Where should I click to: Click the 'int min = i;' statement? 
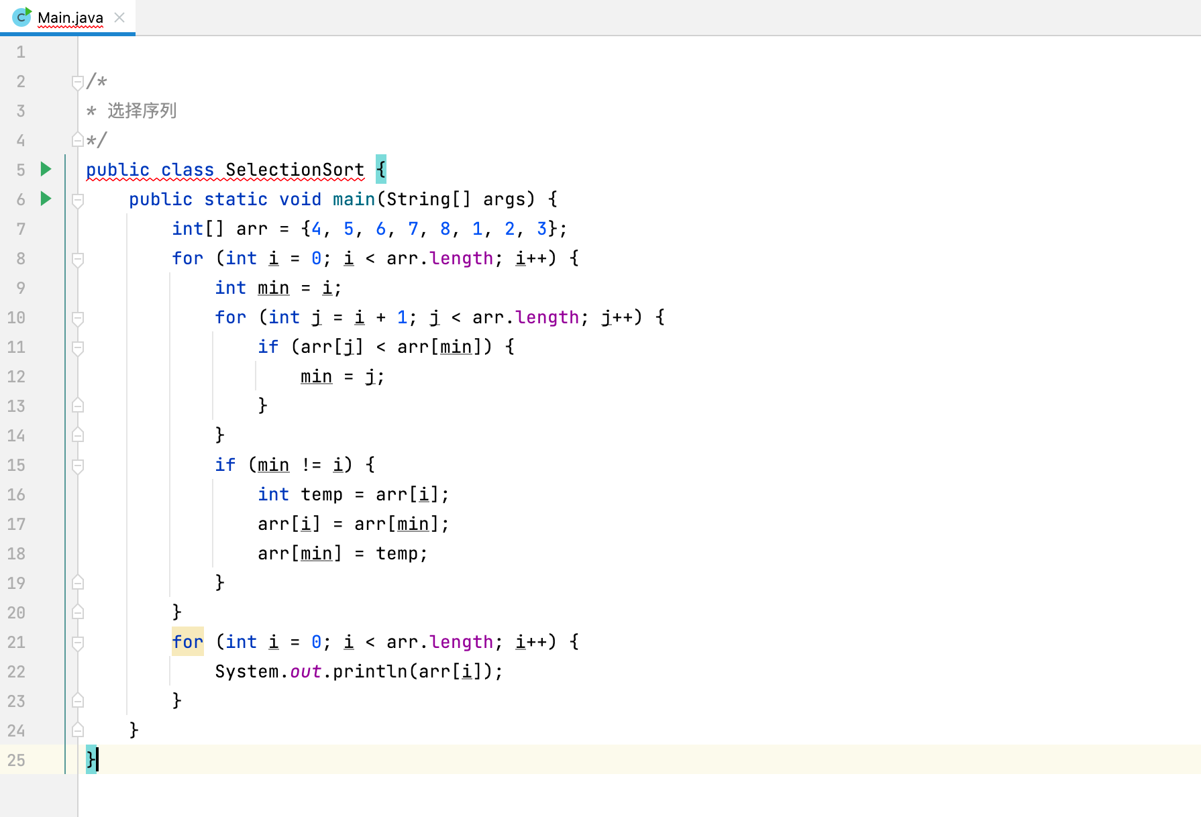tap(278, 288)
